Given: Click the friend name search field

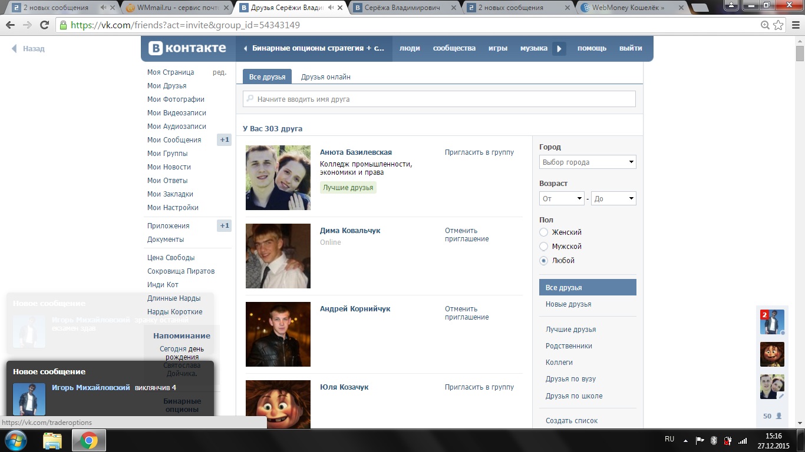Looking at the screenshot, I should click(x=439, y=99).
